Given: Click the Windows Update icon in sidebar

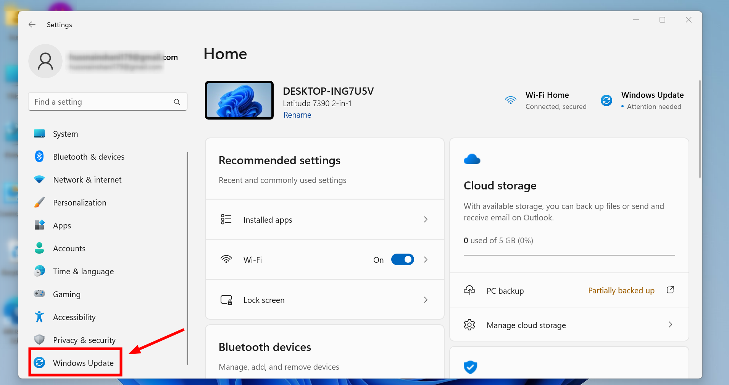Looking at the screenshot, I should (40, 363).
